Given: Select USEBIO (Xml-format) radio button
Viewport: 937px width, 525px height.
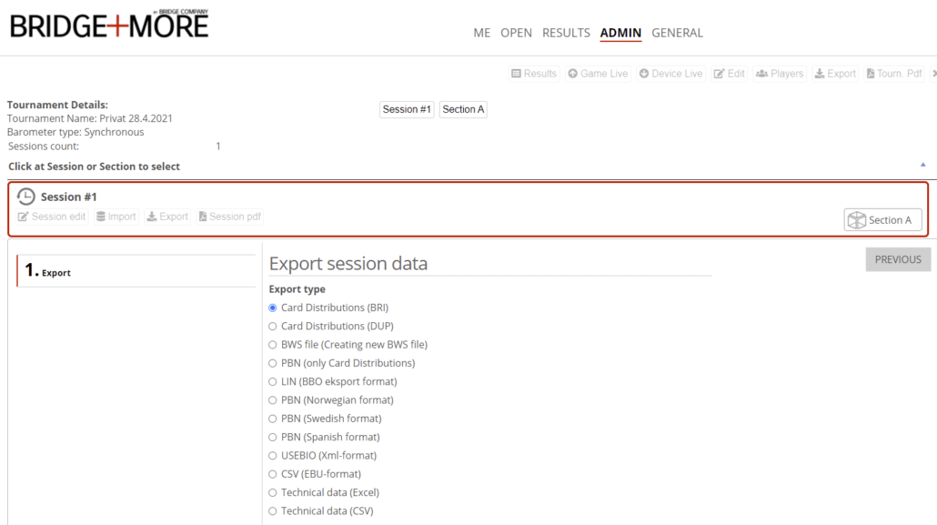Looking at the screenshot, I should (x=273, y=456).
